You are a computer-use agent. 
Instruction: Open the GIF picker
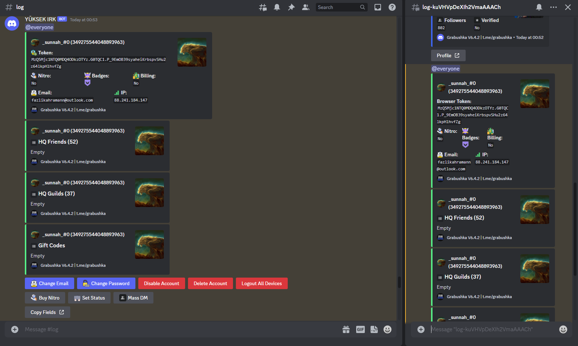360,329
